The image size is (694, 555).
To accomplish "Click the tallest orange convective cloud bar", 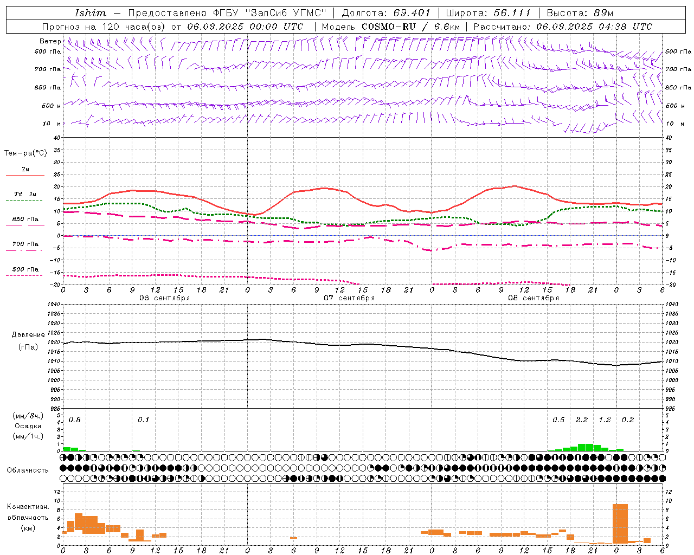I will (620, 524).
